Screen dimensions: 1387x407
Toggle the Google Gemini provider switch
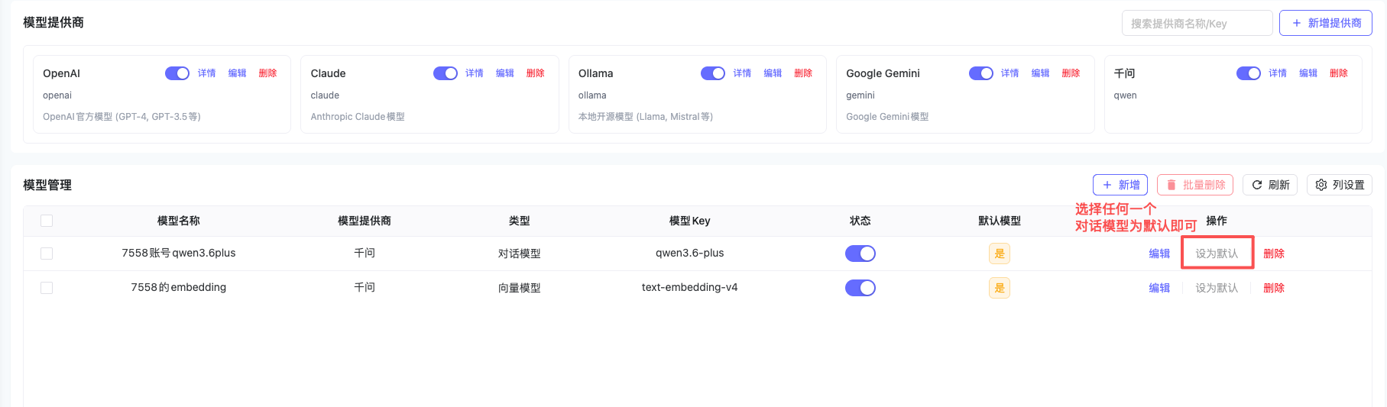pyautogui.click(x=981, y=73)
